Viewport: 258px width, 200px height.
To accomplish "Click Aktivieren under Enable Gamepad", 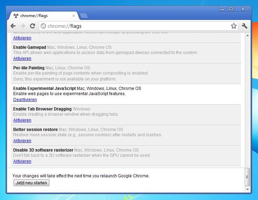I will coord(22,59).
